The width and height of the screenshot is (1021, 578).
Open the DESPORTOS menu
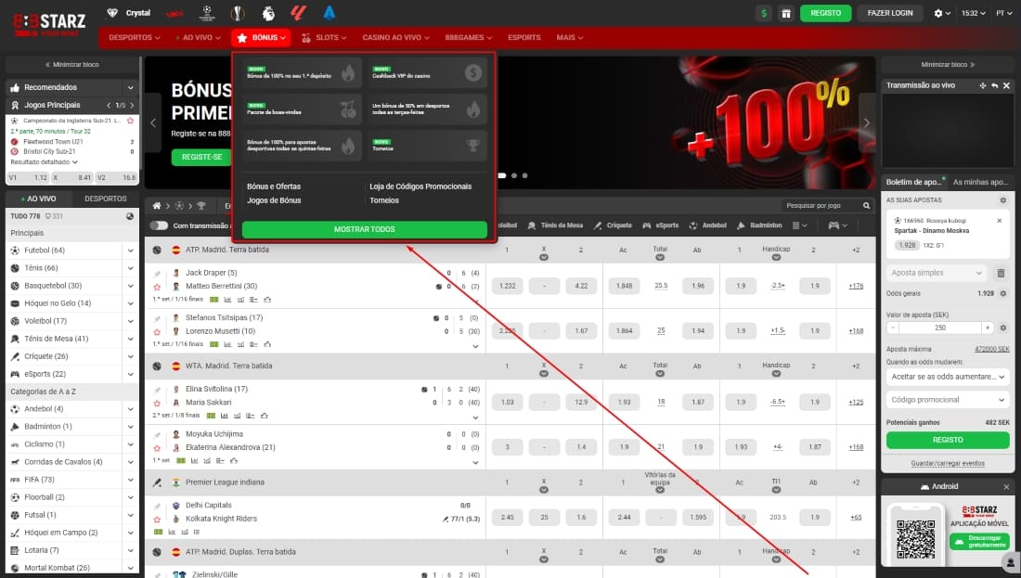[135, 38]
